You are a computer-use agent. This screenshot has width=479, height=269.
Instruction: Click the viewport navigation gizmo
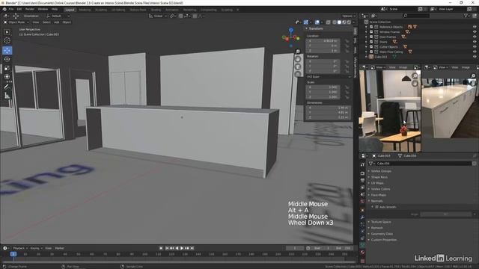coord(291,37)
